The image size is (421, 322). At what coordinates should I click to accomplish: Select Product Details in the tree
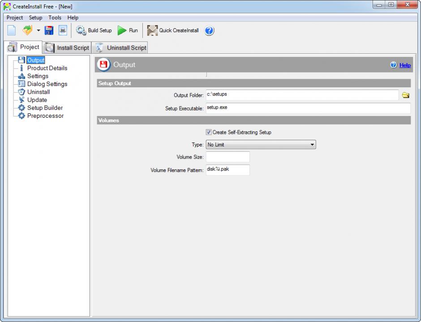coord(47,68)
